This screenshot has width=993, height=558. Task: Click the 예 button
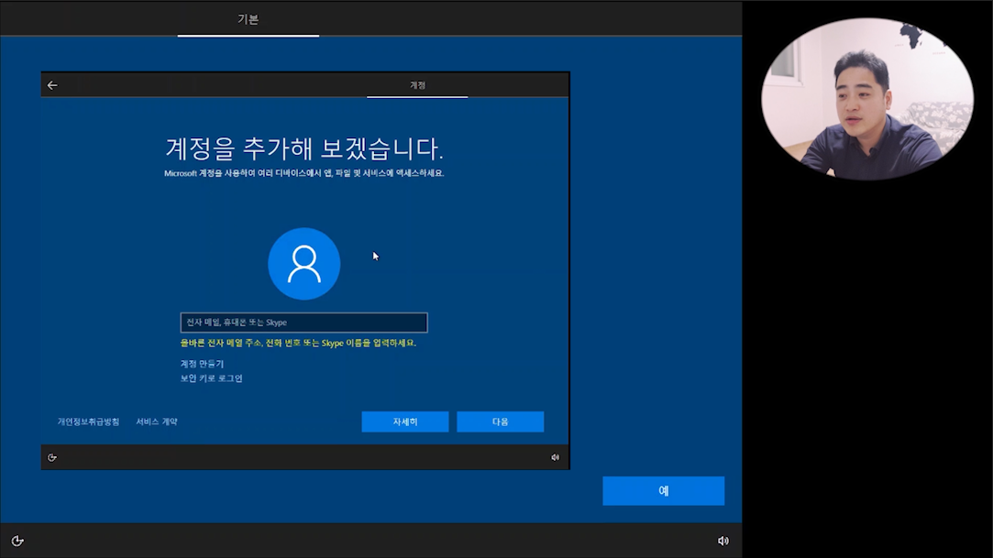coord(664,491)
